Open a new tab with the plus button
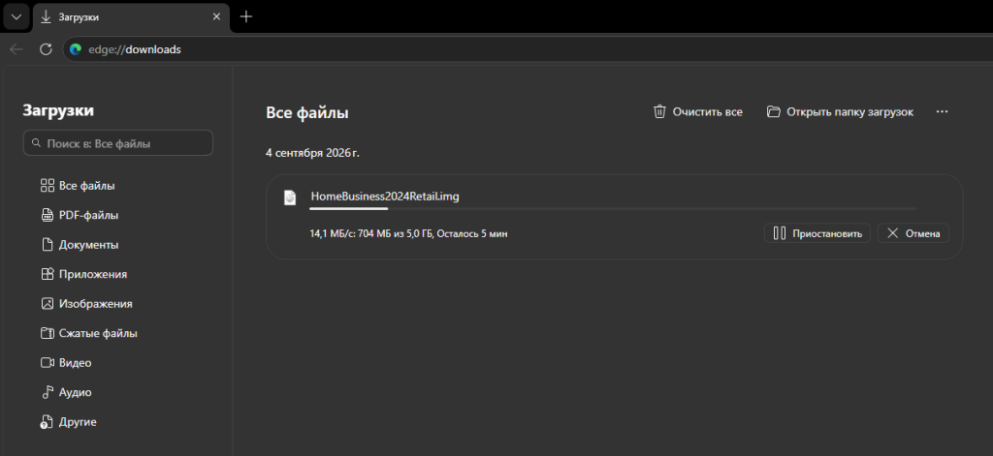The height and width of the screenshot is (456, 993). coord(246,17)
